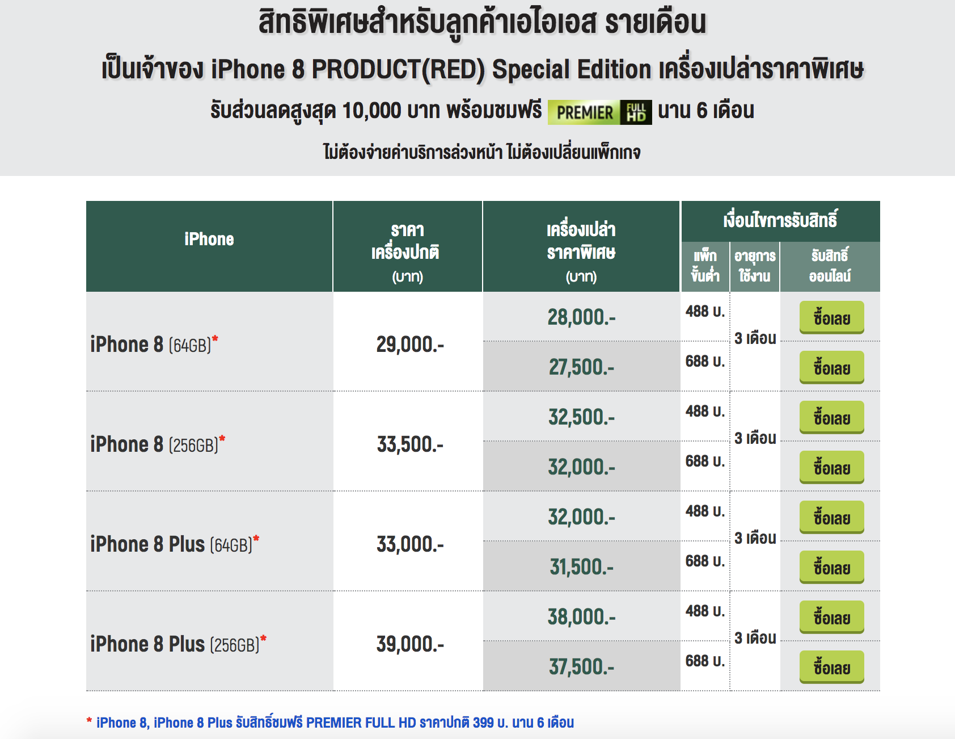Buy iPhone 8 Plus 64GB with 488 package
Screen dimensions: 955x739
click(831, 517)
